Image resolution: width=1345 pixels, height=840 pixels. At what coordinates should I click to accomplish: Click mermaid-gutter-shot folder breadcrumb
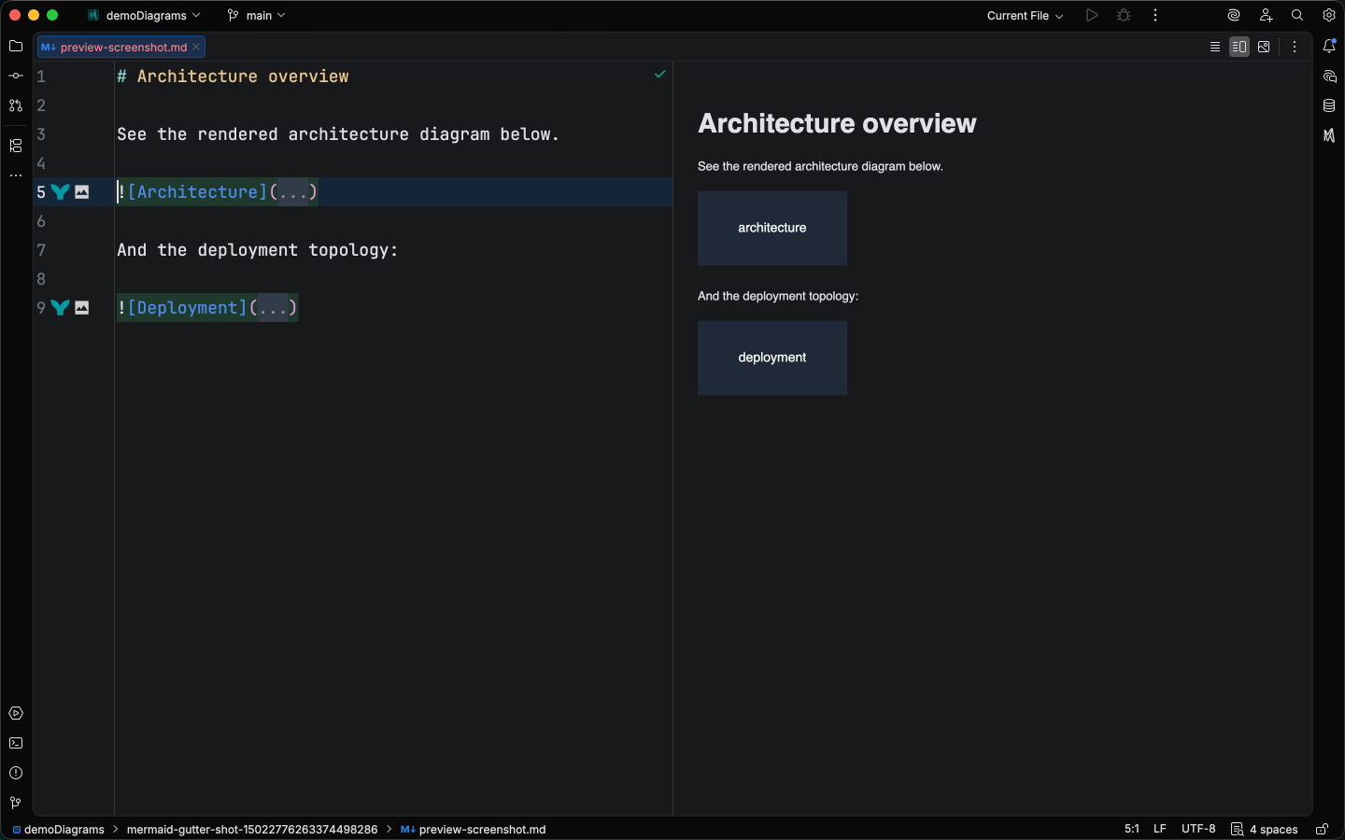252,829
